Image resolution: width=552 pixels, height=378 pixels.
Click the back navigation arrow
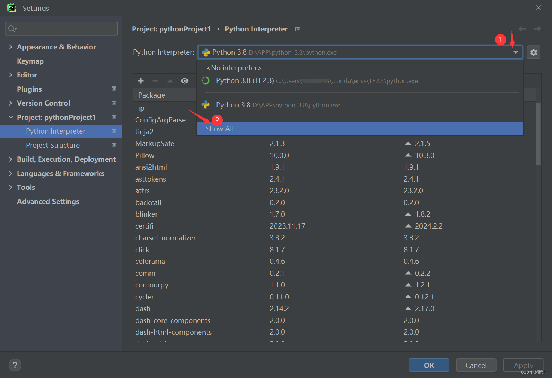(x=522, y=29)
